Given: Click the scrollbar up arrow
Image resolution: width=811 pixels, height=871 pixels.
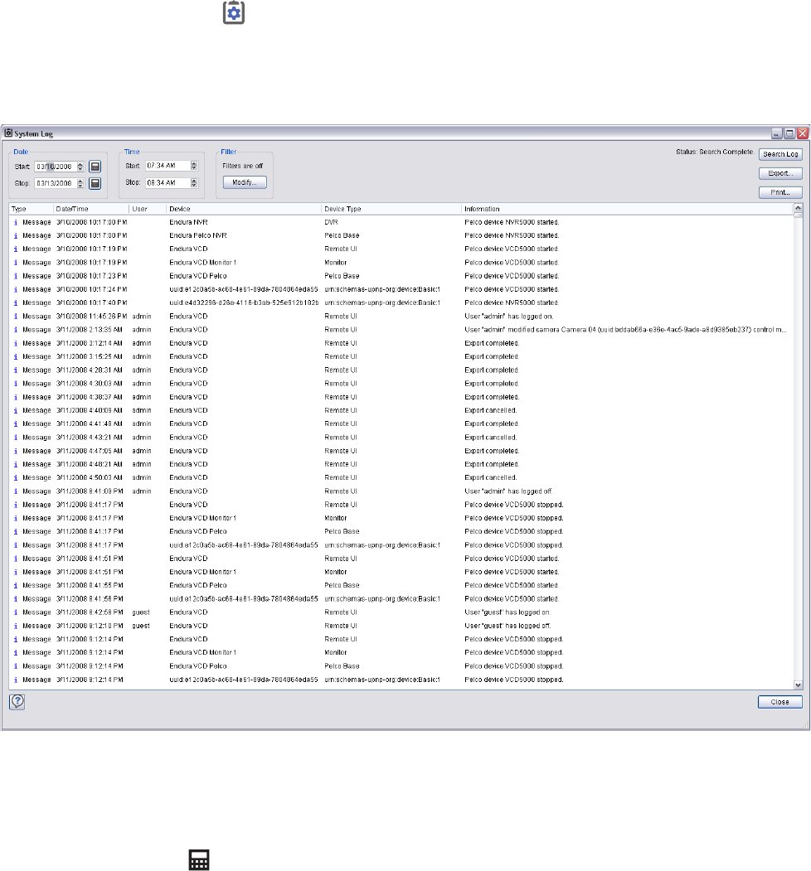Looking at the screenshot, I should coord(799,208).
